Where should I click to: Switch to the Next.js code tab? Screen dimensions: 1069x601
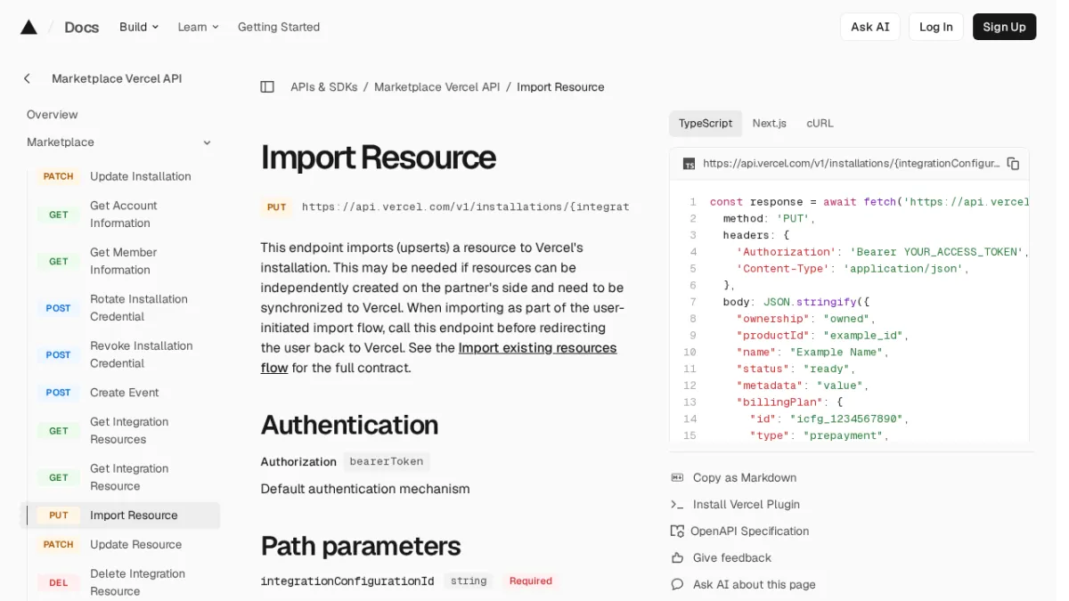(770, 124)
